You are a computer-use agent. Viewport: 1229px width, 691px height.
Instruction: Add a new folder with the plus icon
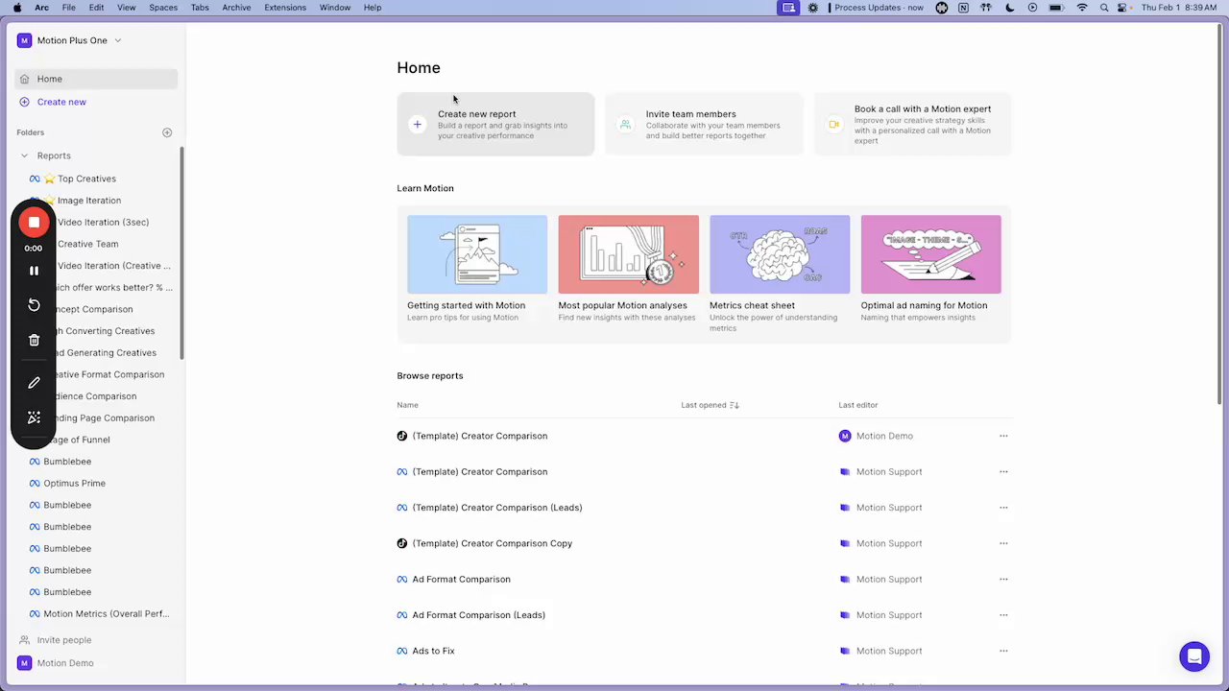(x=167, y=132)
